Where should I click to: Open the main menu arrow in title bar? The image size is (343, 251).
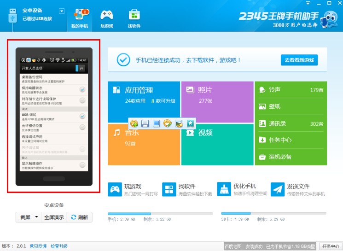pyautogui.click(x=308, y=3)
